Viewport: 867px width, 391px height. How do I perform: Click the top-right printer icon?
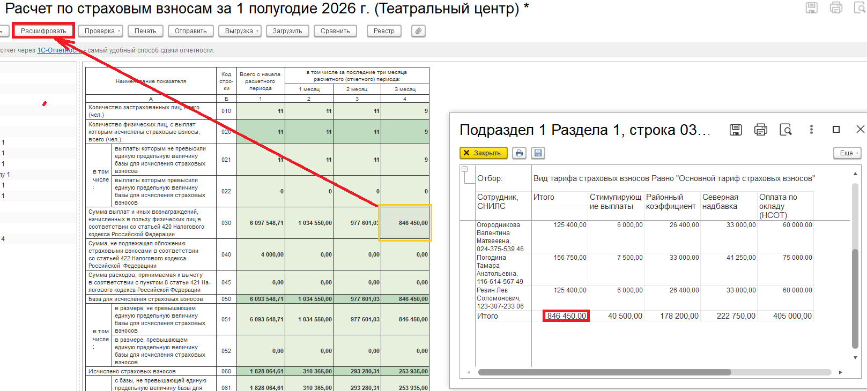pos(836,8)
